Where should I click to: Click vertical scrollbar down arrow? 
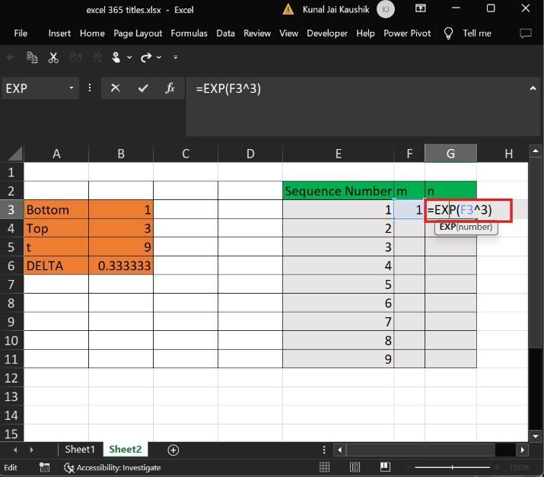tap(536, 437)
